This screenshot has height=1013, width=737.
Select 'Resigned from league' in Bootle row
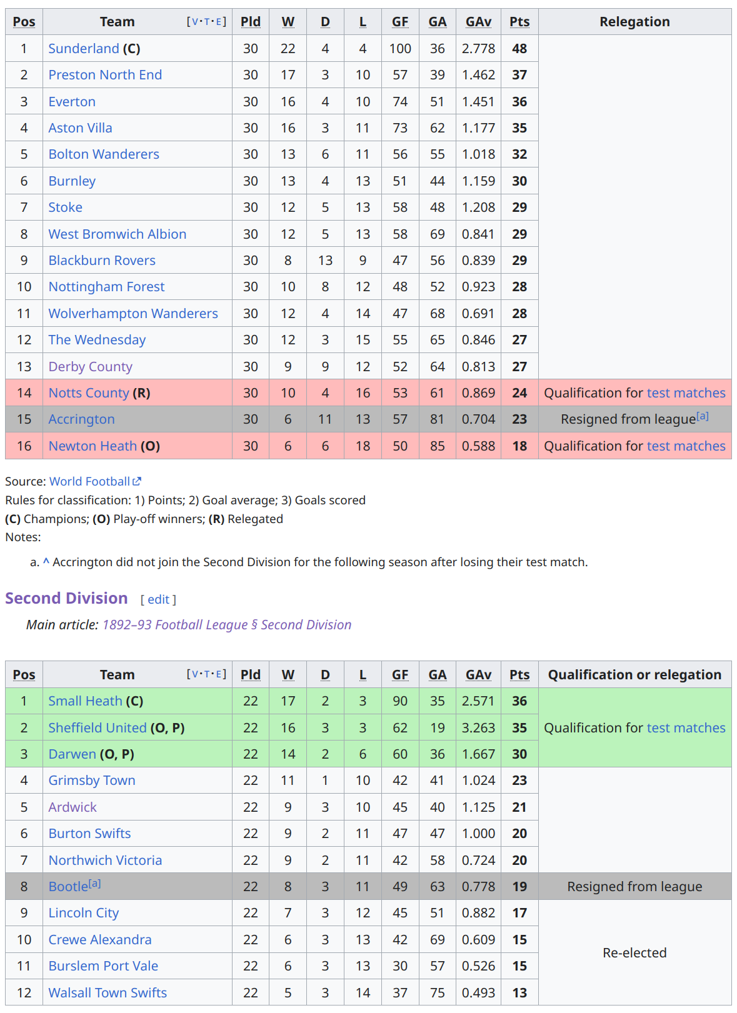[634, 887]
